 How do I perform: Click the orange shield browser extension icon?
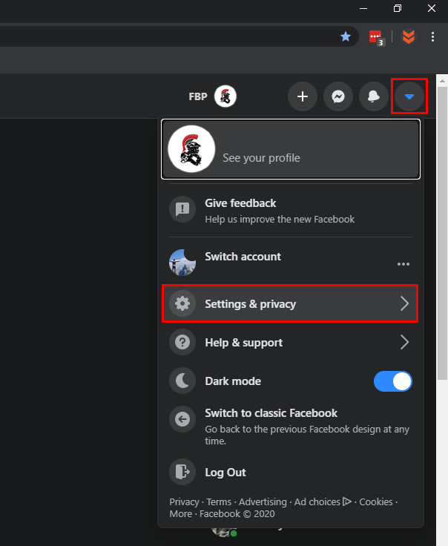pos(409,36)
